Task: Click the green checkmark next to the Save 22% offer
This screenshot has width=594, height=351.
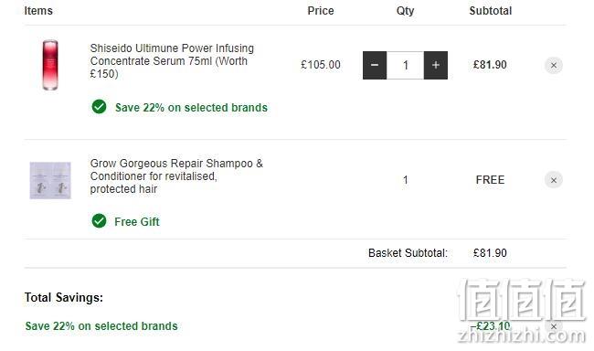Action: (x=100, y=107)
